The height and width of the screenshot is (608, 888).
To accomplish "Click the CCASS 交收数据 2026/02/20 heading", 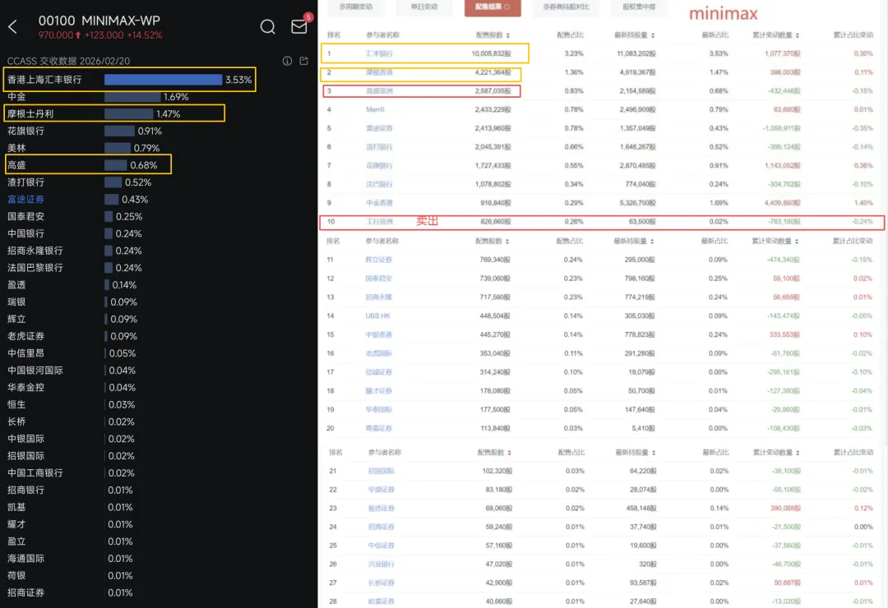I will coord(68,61).
